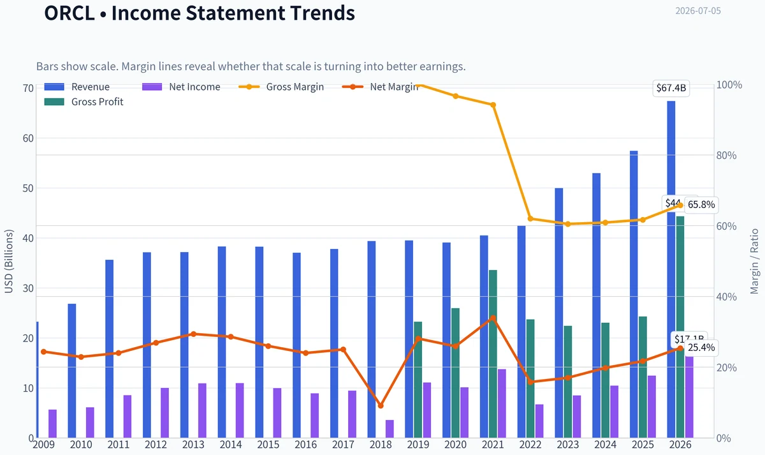Select the 2026 gross profit bar
The image size is (765, 455).
(x=680, y=327)
